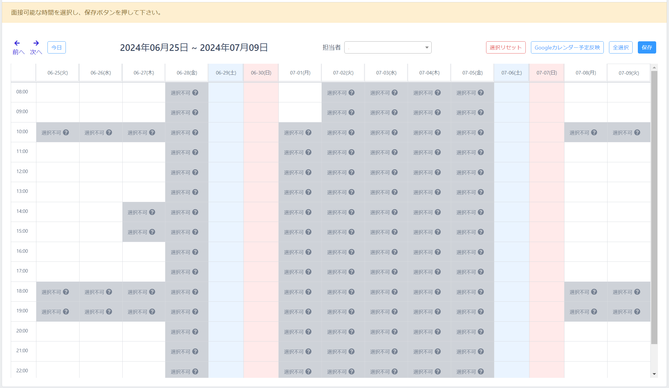
Task: Open the 担当者 dropdown
Action: click(x=388, y=47)
